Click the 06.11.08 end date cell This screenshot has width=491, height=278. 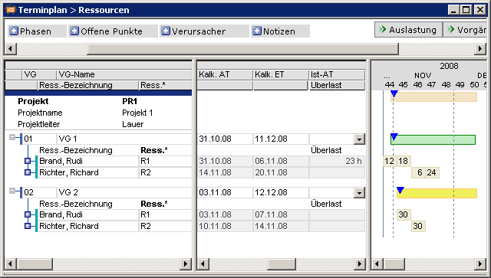(x=281, y=161)
